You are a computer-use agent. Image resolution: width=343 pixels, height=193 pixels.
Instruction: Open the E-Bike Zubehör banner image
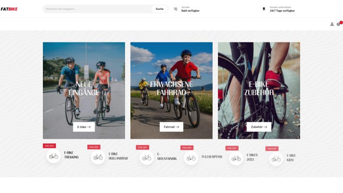(x=259, y=91)
